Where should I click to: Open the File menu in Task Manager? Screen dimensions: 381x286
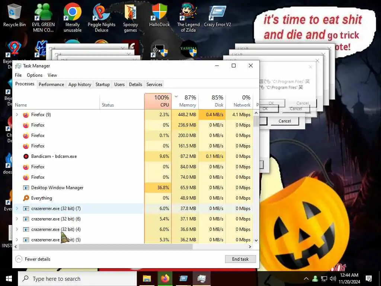[x=18, y=75]
